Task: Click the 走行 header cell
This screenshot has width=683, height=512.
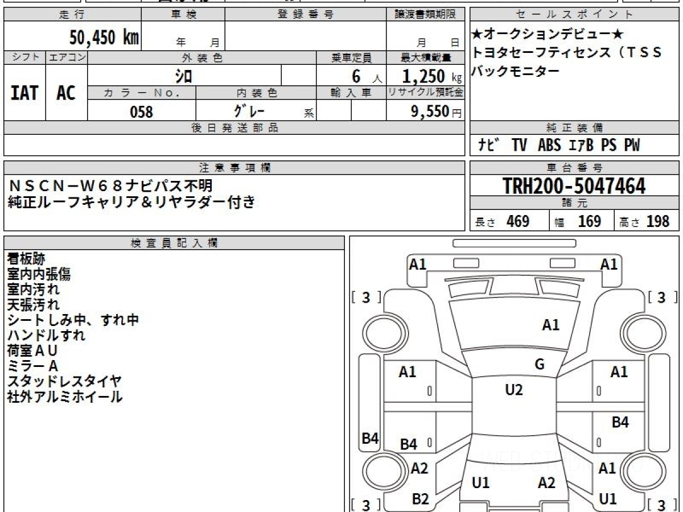Action: tap(72, 15)
